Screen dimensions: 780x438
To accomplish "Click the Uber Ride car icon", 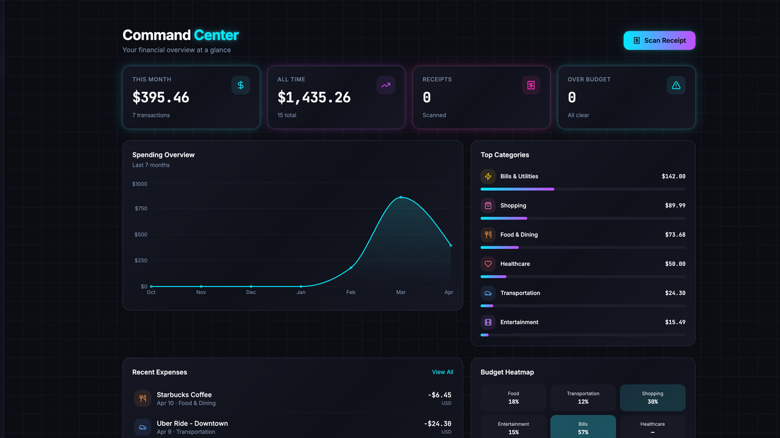I will coord(143,427).
